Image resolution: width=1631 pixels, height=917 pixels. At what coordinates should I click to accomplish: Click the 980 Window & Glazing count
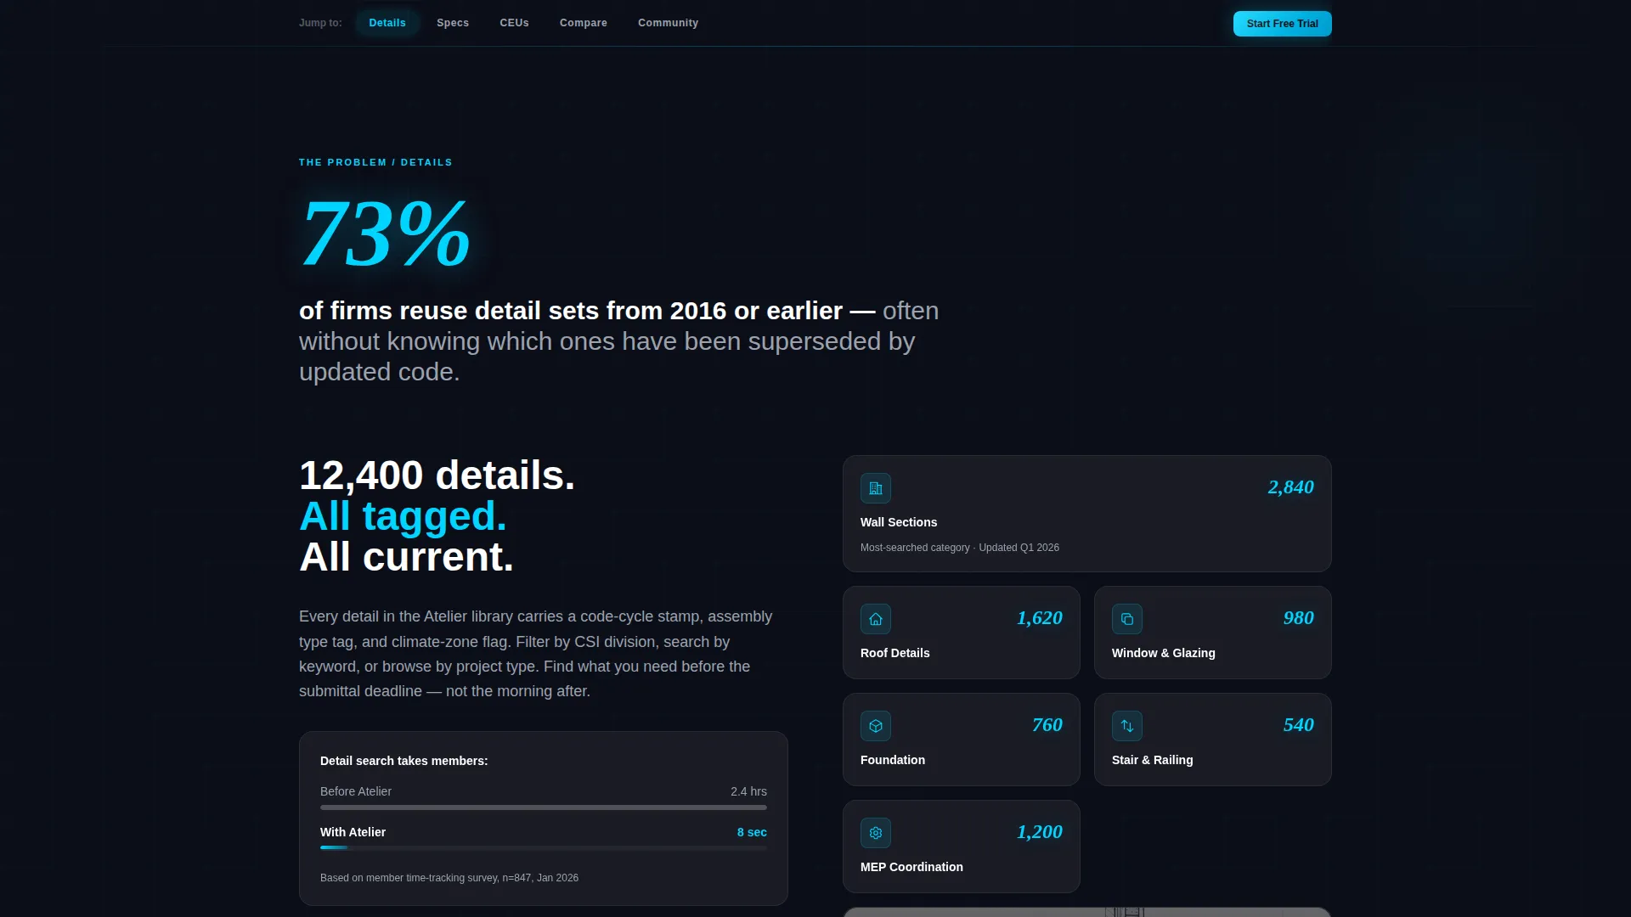click(1298, 618)
